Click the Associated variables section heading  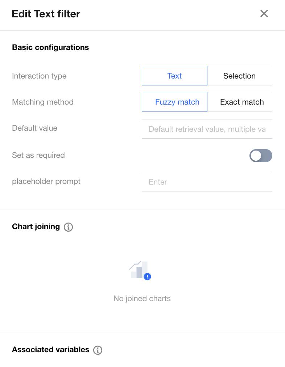(50, 350)
